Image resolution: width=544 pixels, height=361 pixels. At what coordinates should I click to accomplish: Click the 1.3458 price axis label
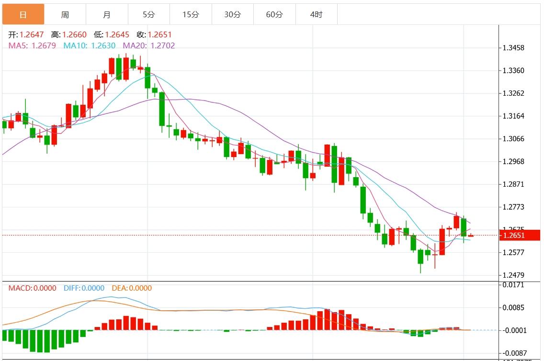pyautogui.click(x=513, y=48)
